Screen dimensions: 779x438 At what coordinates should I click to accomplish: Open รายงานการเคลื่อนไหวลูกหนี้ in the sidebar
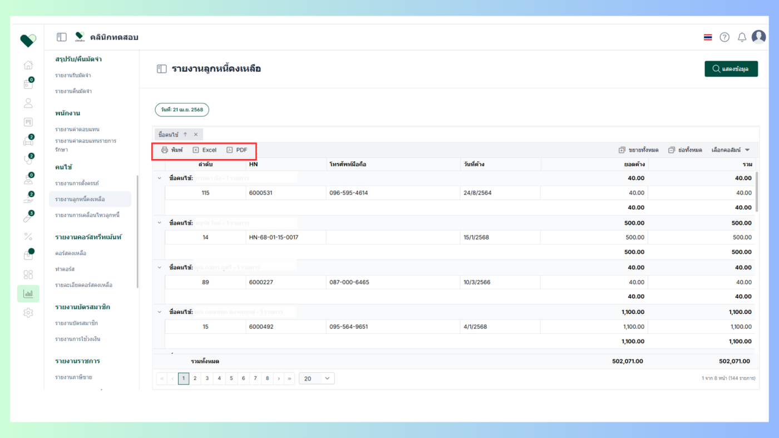click(x=87, y=215)
